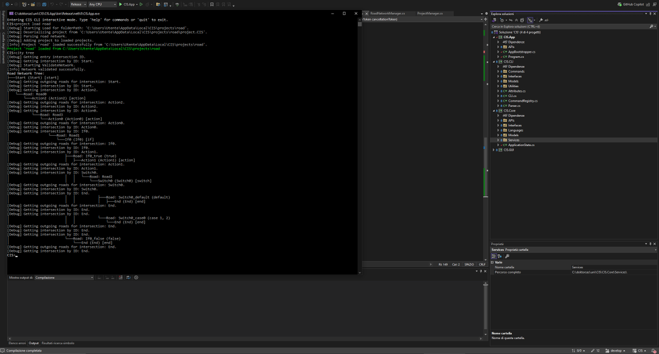The width and height of the screenshot is (659, 354).
Task: Click the CIS repository button in the status bar
Action: [639, 351]
